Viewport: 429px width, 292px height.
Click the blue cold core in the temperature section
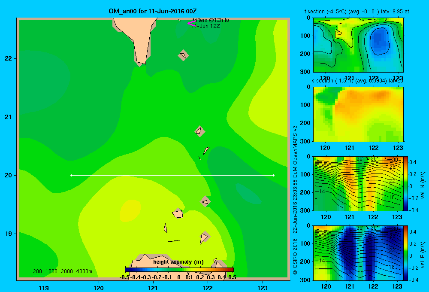point(380,40)
